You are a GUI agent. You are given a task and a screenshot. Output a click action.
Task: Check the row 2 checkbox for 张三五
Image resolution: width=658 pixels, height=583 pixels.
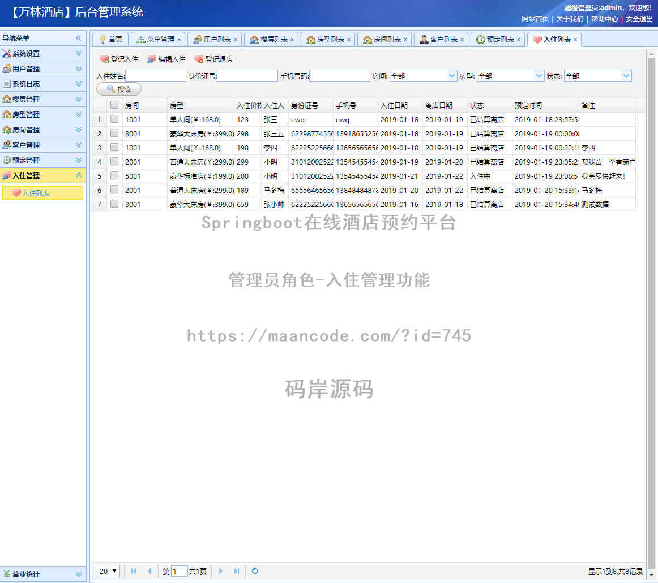pyautogui.click(x=114, y=133)
